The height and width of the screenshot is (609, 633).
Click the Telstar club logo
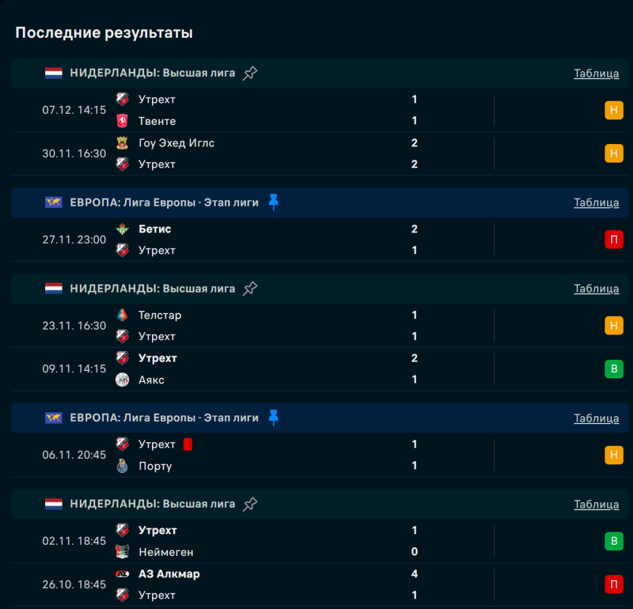click(122, 315)
